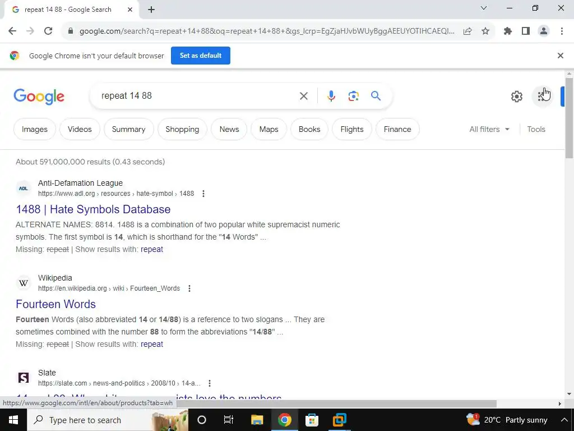The height and width of the screenshot is (431, 574).
Task: Open more options for Wikipedia result
Action: [x=189, y=288]
